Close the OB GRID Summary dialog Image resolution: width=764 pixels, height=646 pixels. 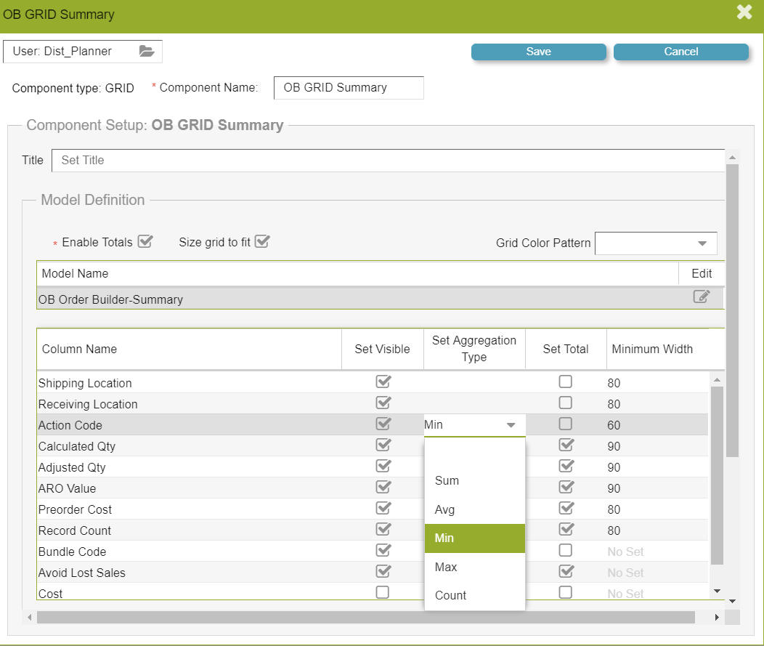(744, 12)
